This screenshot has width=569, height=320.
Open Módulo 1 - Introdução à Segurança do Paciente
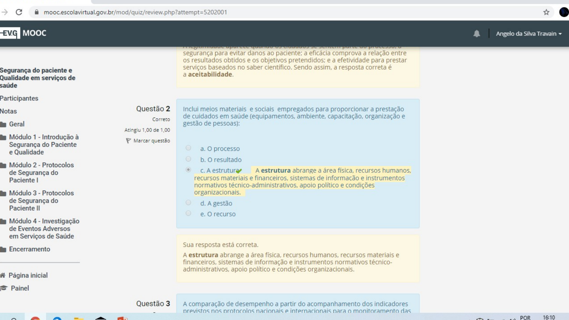click(x=44, y=145)
